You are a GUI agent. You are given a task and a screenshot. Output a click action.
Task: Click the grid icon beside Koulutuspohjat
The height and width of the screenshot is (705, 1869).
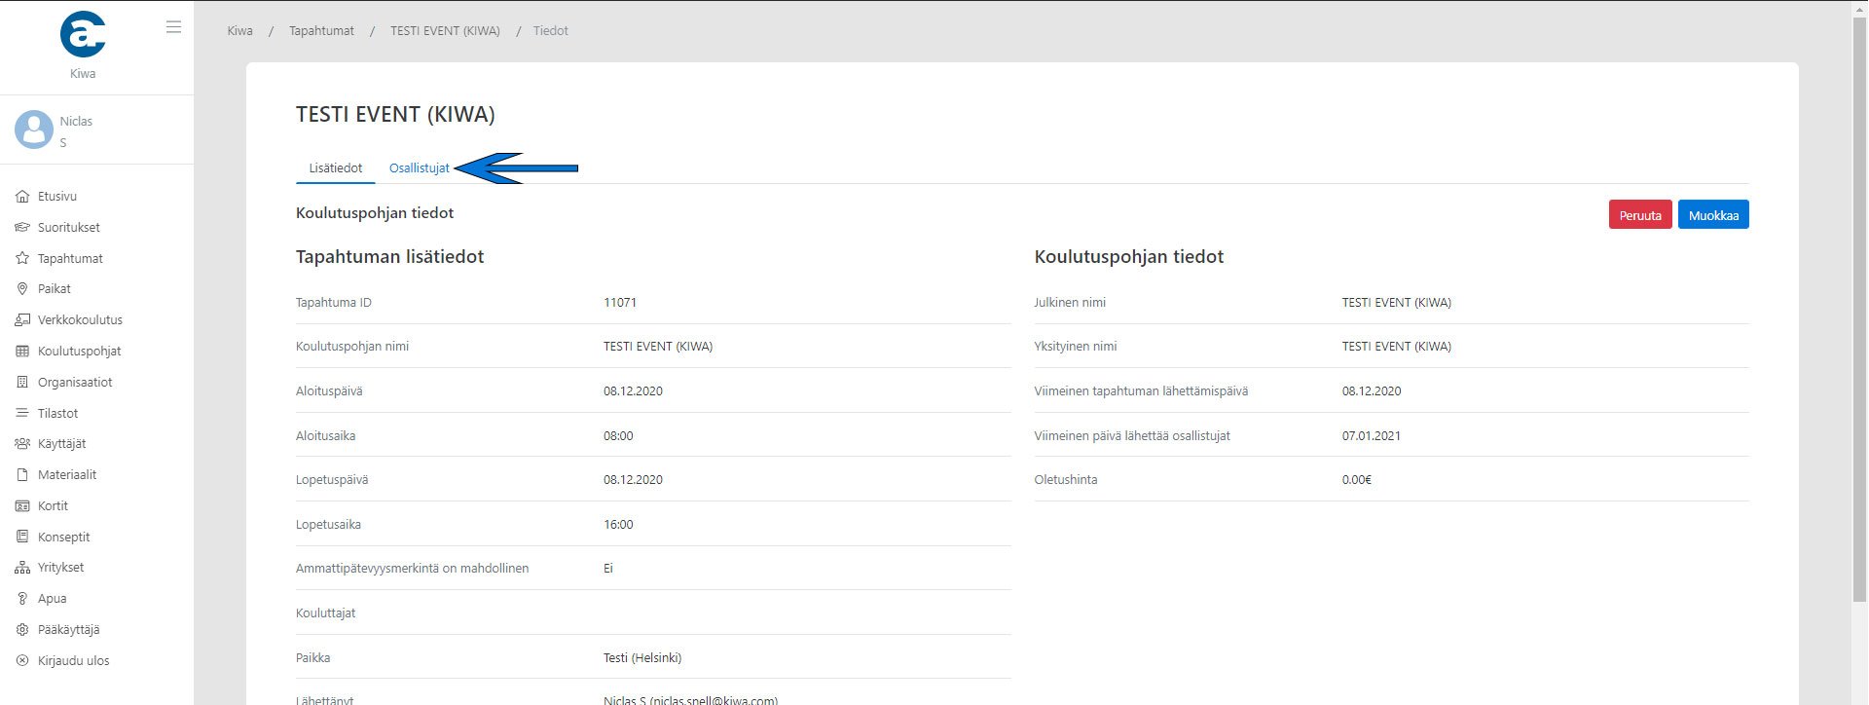22,352
